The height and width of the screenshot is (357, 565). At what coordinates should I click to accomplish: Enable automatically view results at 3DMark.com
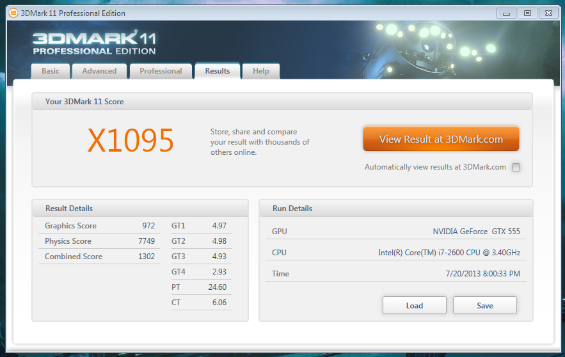click(x=516, y=167)
